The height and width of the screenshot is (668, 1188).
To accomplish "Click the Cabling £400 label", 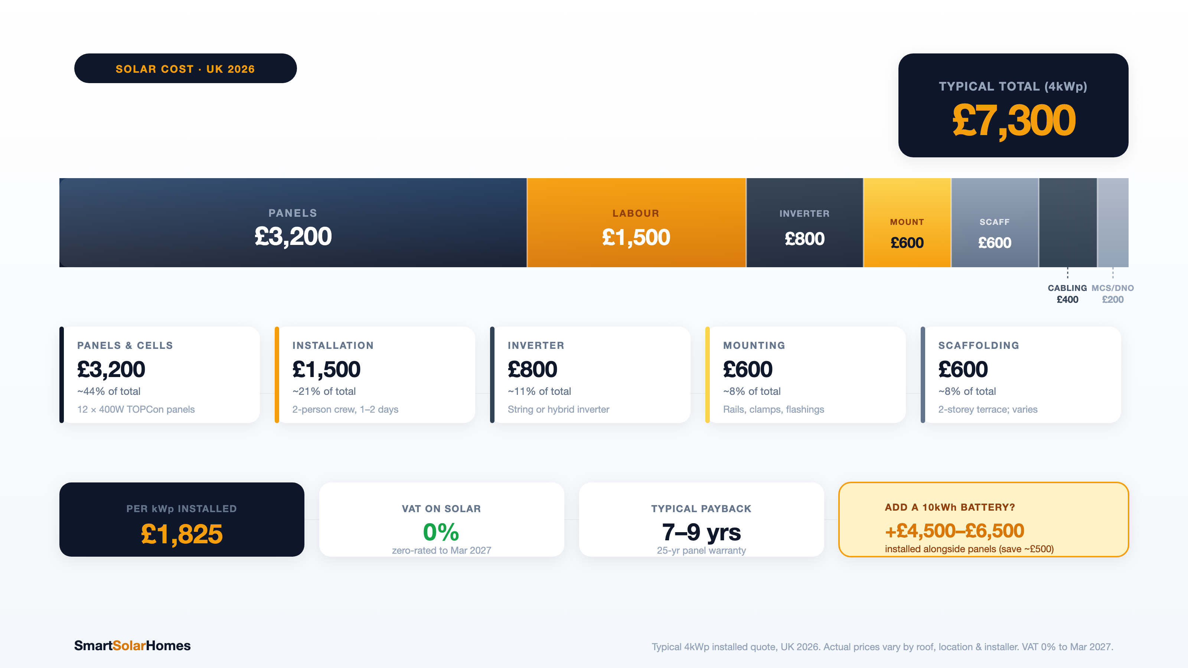I will [1067, 294].
